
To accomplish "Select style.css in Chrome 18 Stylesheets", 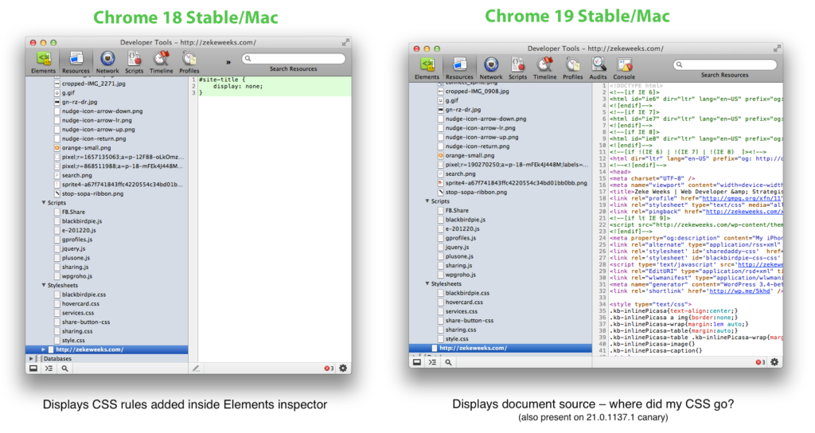I will click(73, 340).
